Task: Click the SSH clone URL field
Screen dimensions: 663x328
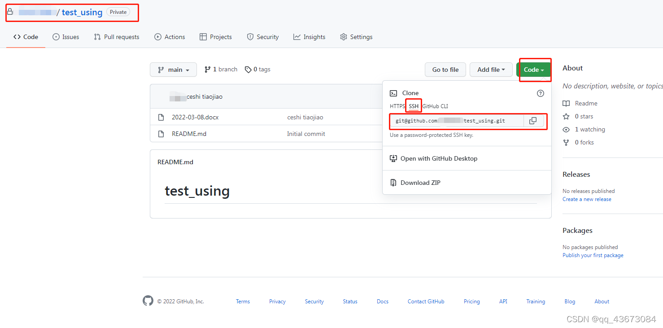Action: (457, 121)
